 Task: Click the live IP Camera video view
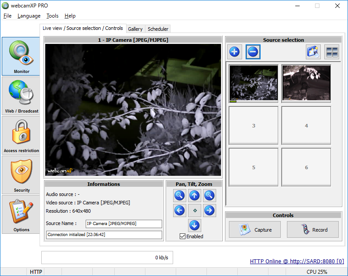pyautogui.click(x=133, y=110)
